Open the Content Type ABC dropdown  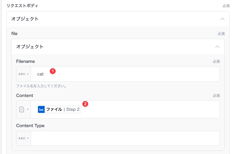point(23,138)
